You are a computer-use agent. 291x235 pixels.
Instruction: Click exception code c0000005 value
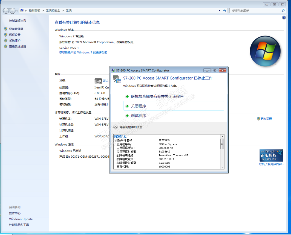[x=165, y=167]
